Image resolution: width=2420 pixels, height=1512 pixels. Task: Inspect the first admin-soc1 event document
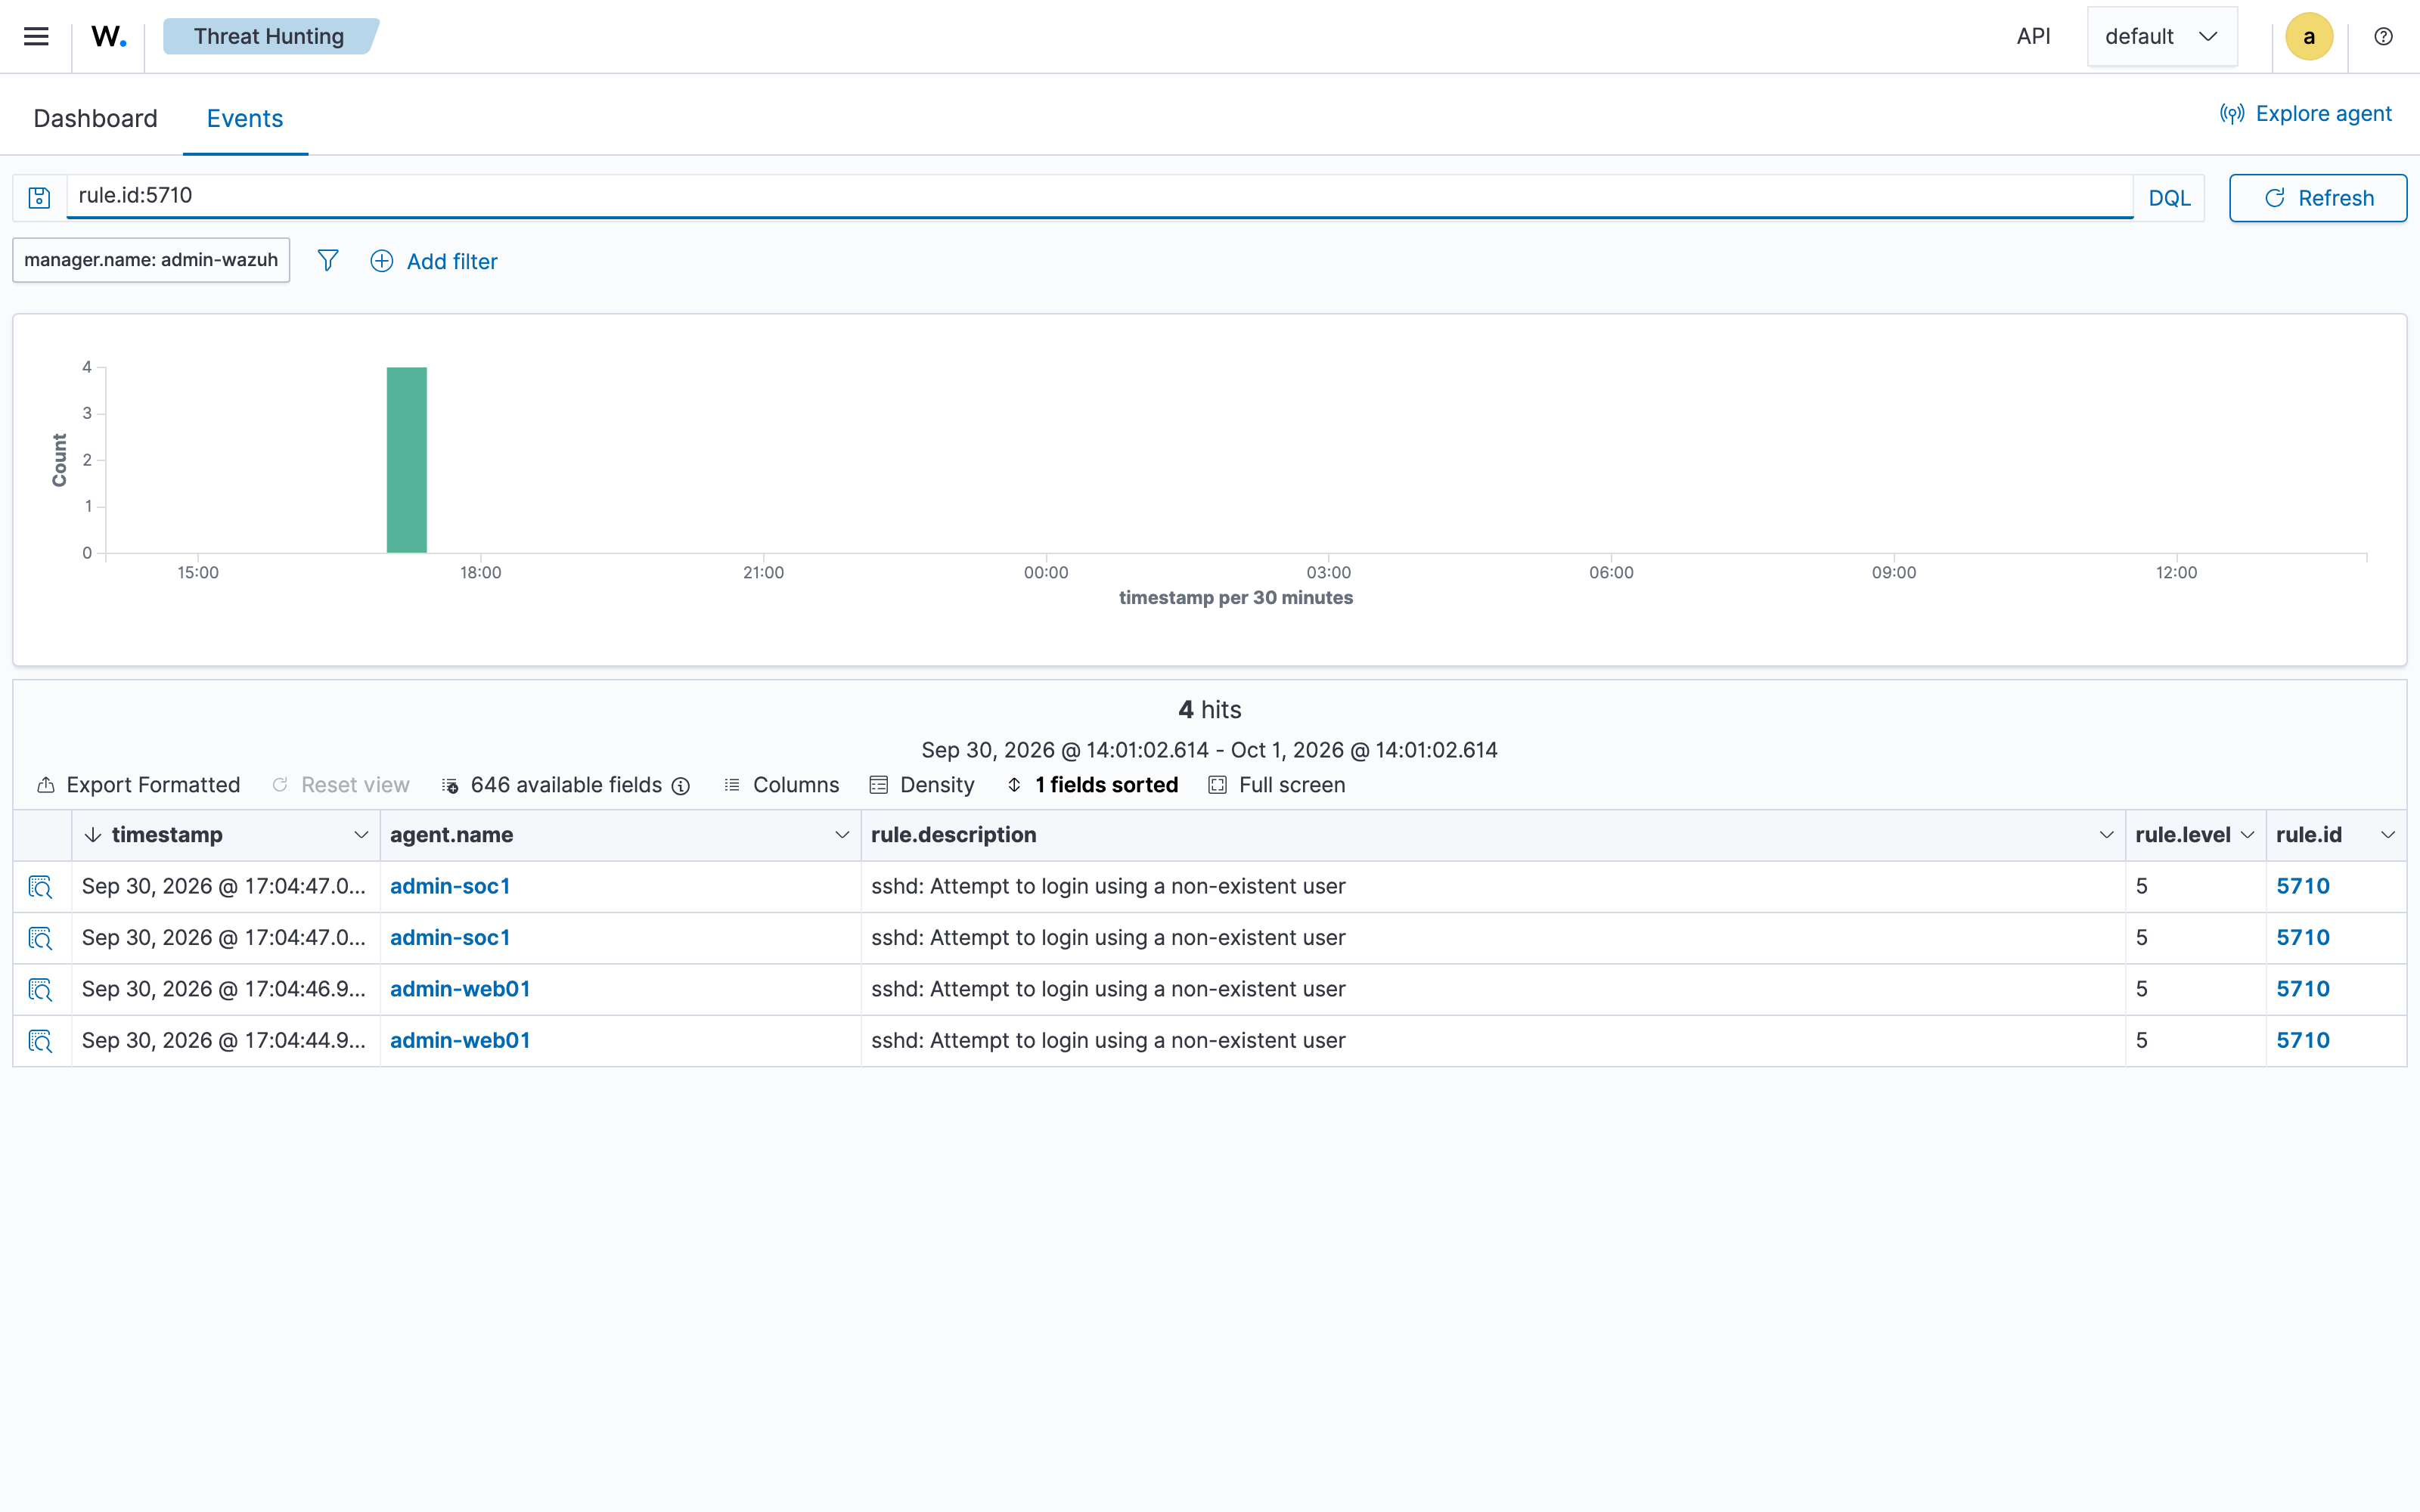40,887
